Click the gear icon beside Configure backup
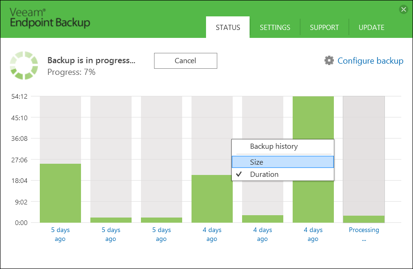This screenshot has width=413, height=269. click(329, 60)
